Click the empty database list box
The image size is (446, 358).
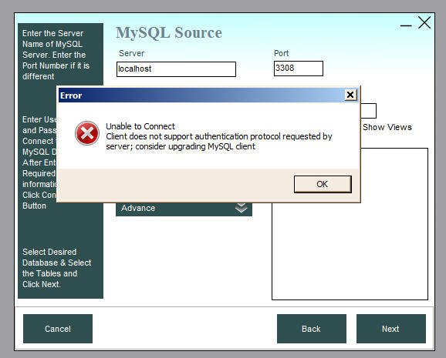[350, 224]
